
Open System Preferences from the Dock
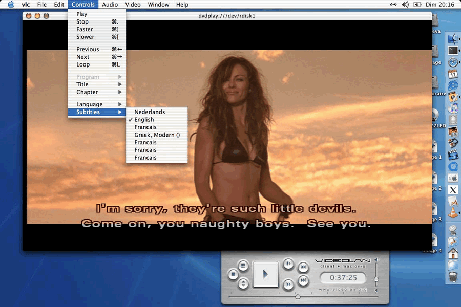[x=453, y=178]
